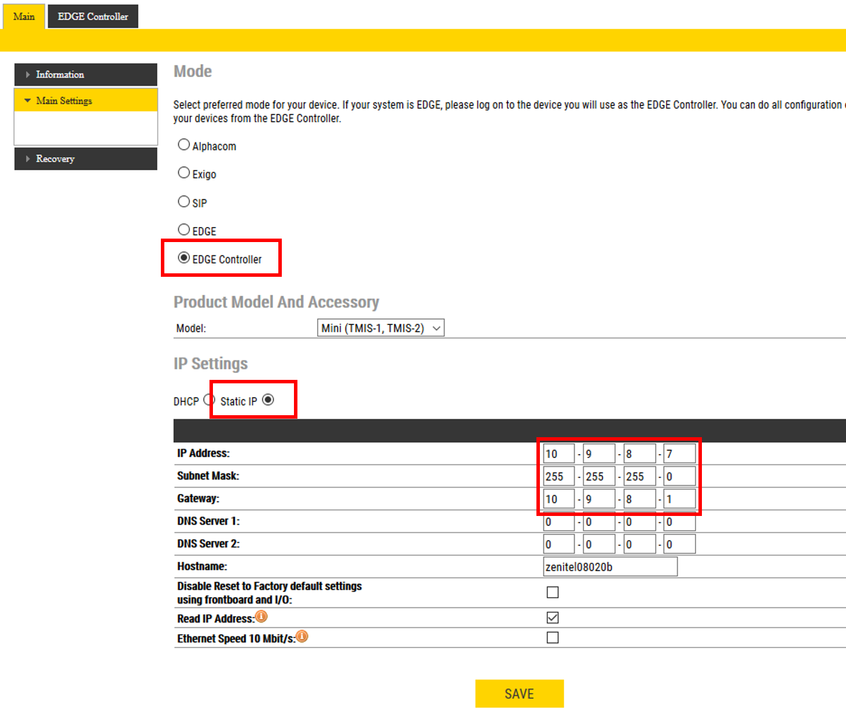The width and height of the screenshot is (846, 714).
Task: Click the Hostname text field
Action: (x=610, y=567)
